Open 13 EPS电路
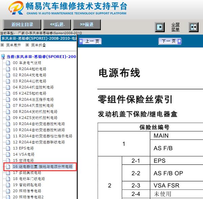 23,148
